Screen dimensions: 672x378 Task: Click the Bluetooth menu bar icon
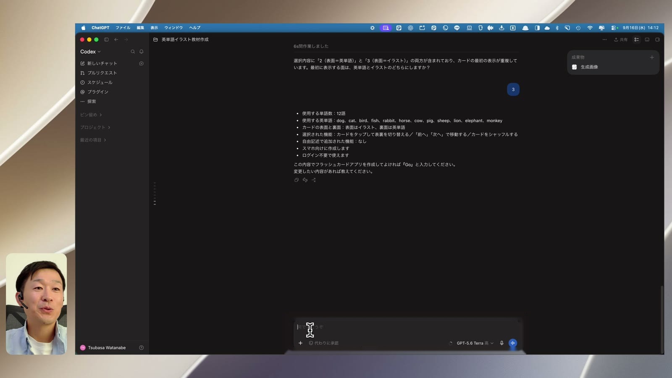557,28
